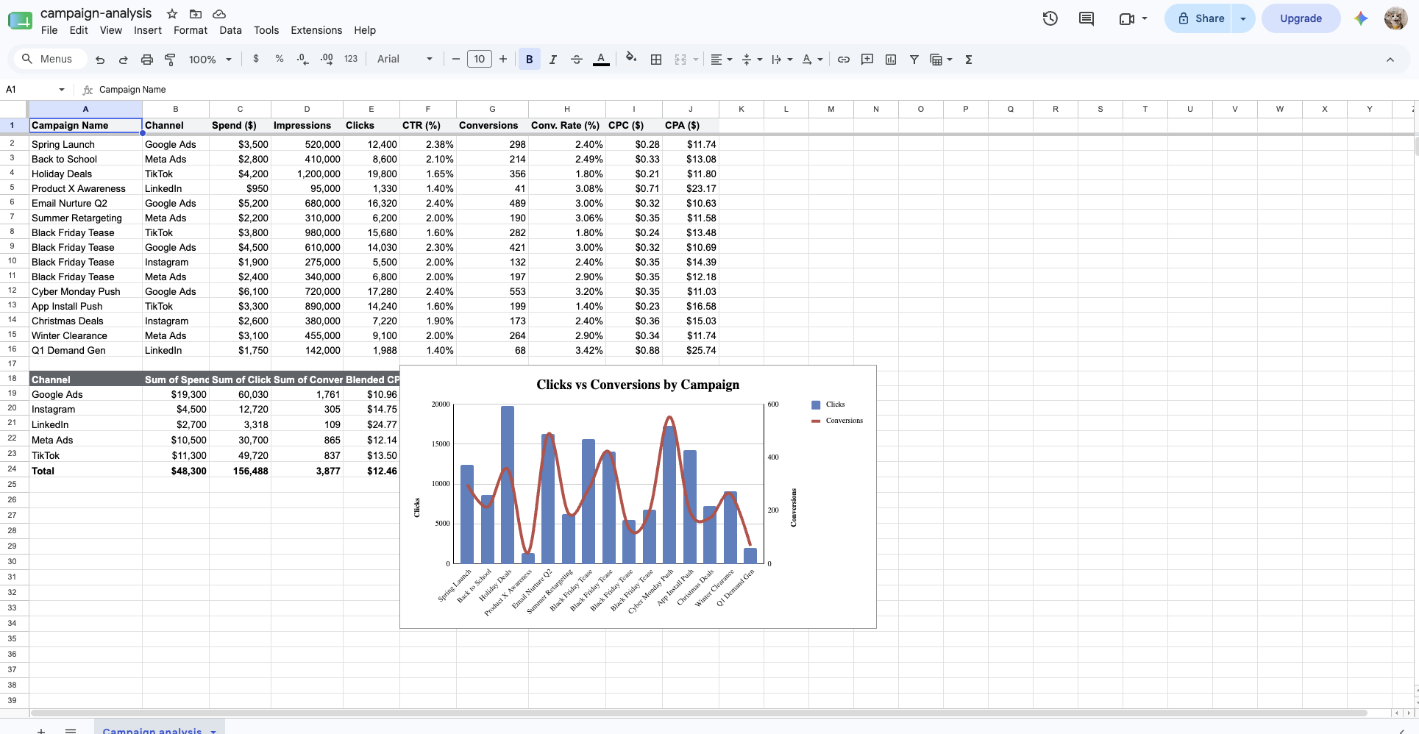Open the Functions sigma icon
Screen dimensions: 1419x734
click(969, 60)
